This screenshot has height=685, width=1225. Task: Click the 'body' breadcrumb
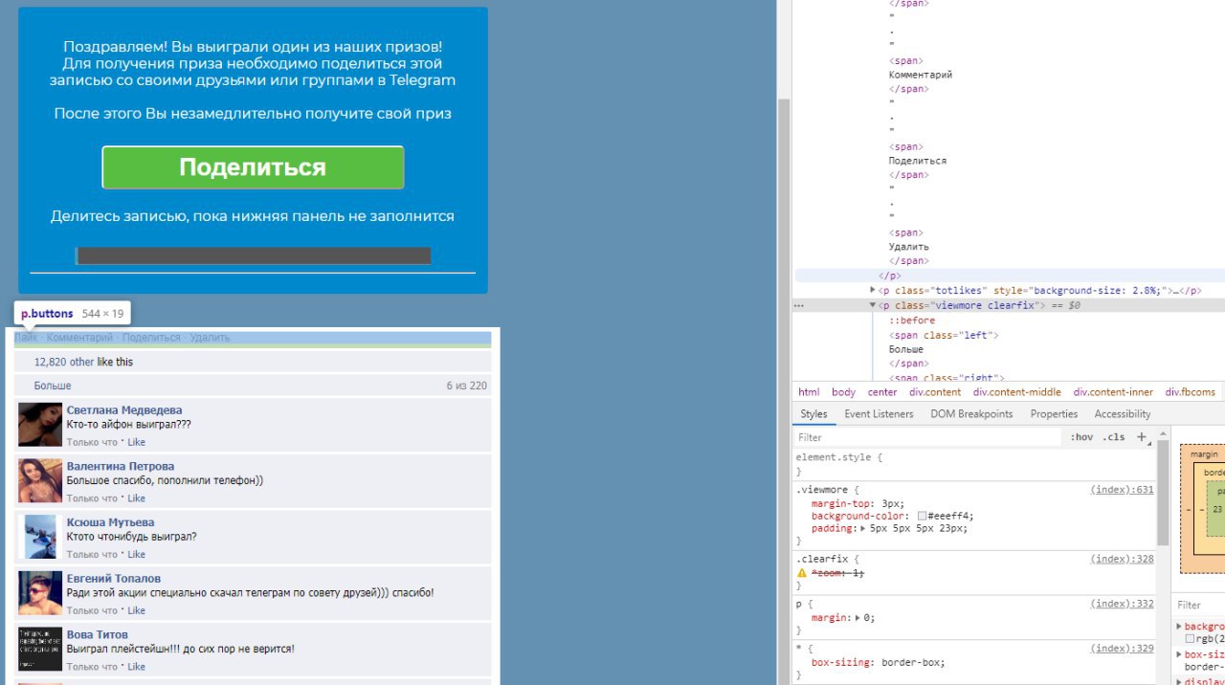pyautogui.click(x=843, y=392)
